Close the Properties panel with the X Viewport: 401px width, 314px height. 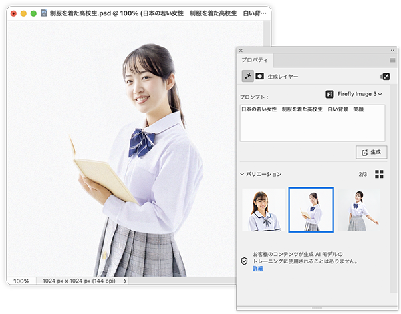(x=241, y=51)
